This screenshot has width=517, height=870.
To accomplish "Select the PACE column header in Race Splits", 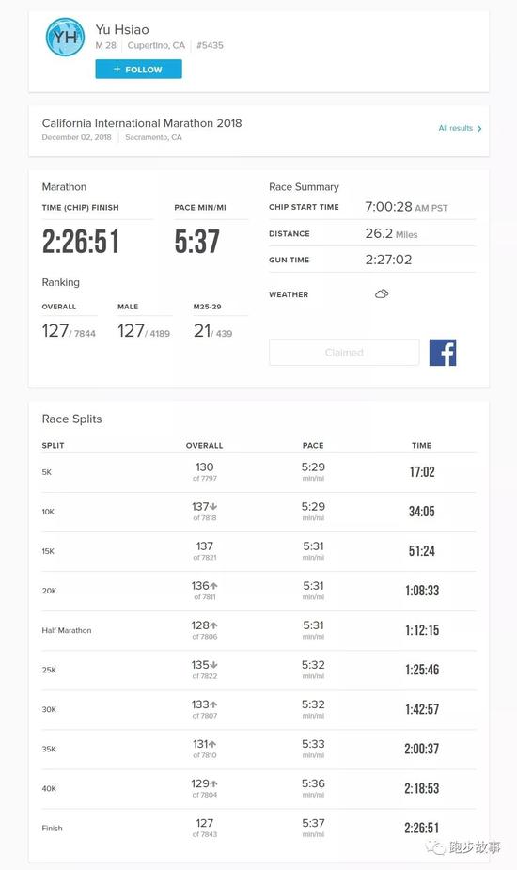I will click(313, 446).
